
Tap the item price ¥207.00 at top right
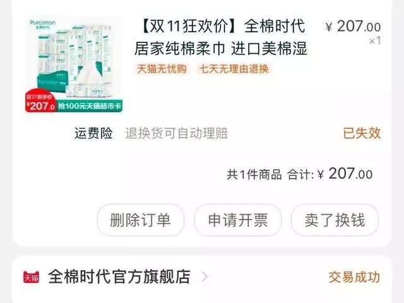(353, 27)
